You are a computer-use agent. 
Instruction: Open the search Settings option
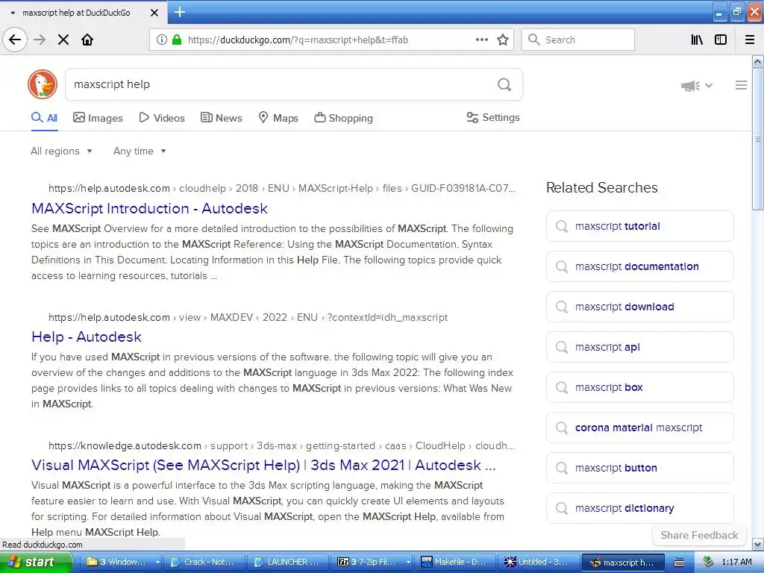coord(493,117)
